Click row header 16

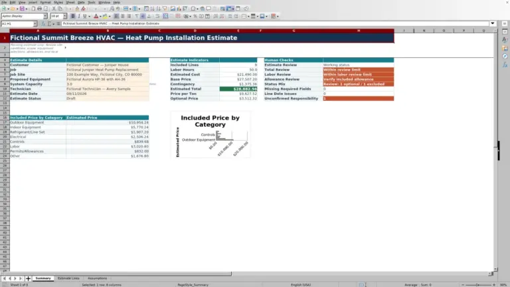[x=5, y=118]
